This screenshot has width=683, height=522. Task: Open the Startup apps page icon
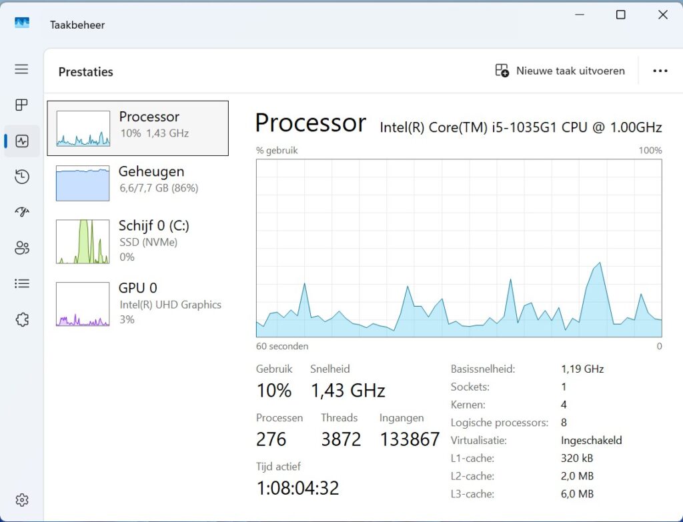(22, 212)
